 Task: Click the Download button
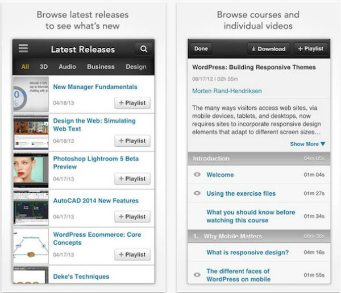(x=269, y=49)
